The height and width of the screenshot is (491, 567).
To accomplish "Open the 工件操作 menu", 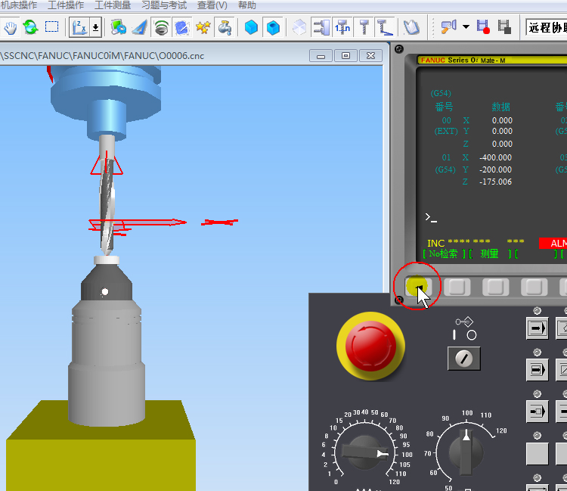I will pos(66,5).
